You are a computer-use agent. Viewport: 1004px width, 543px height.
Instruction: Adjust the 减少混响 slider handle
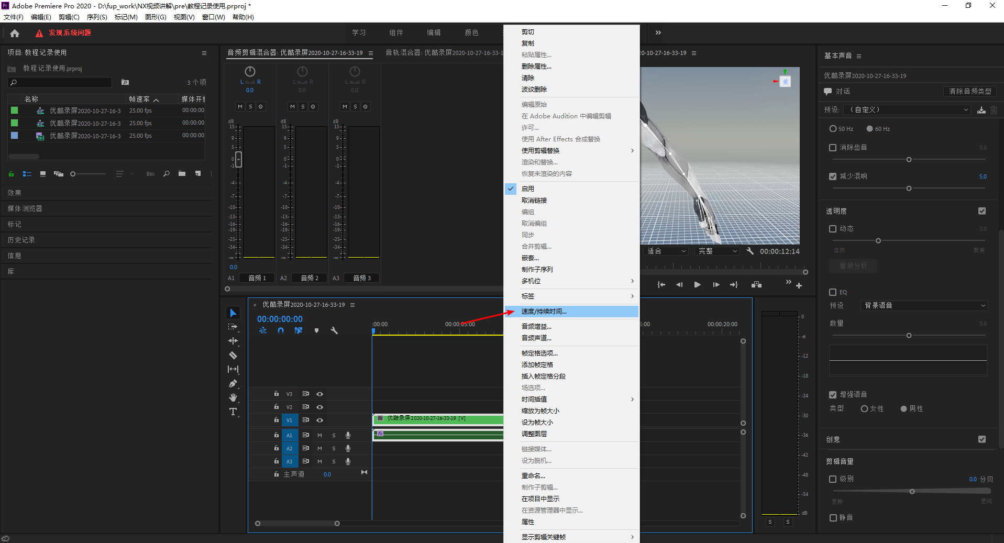click(909, 189)
